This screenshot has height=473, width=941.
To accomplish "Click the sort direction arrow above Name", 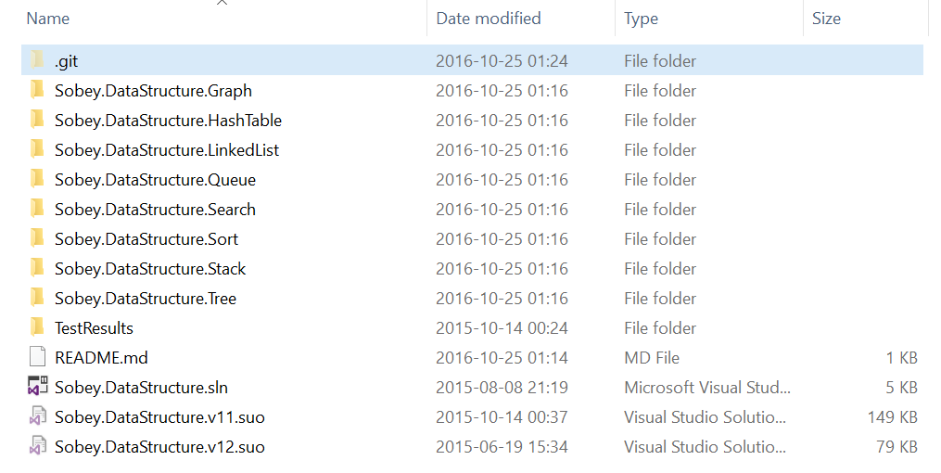I will click(222, 4).
